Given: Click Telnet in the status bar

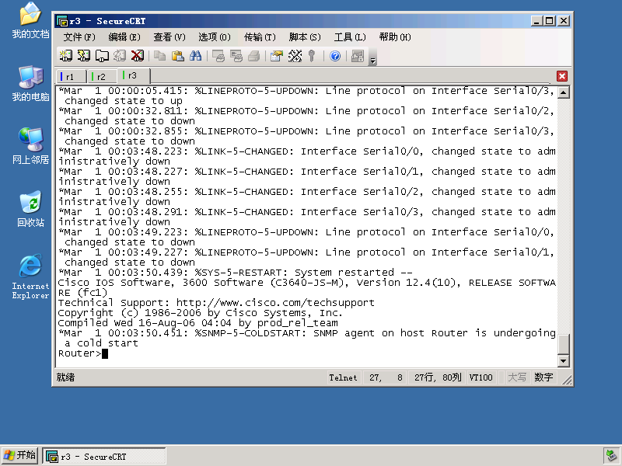Looking at the screenshot, I should coord(343,377).
